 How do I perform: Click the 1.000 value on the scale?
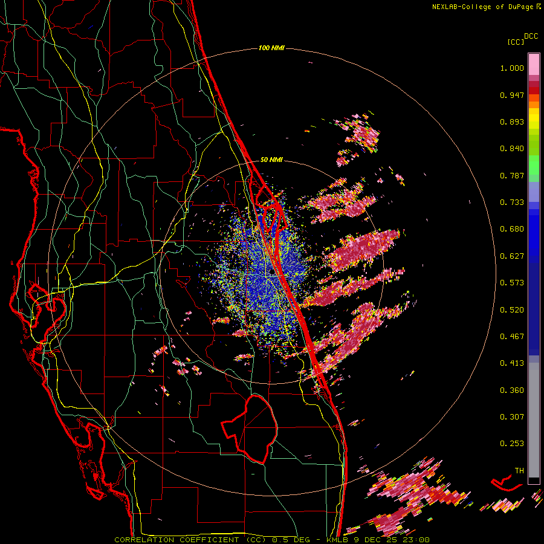coord(512,68)
